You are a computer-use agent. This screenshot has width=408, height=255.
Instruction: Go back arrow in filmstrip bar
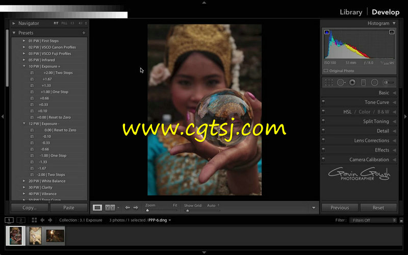42,220
